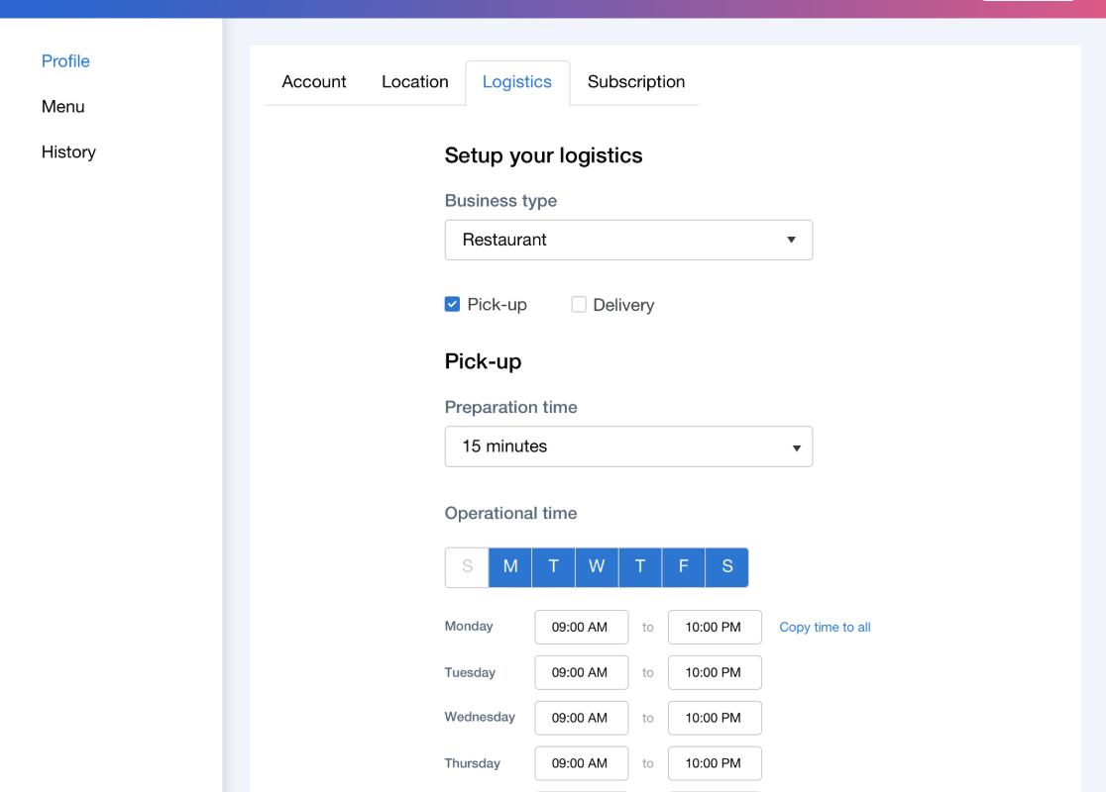Go to Menu in the sidebar
1106x792 pixels.
tap(62, 106)
